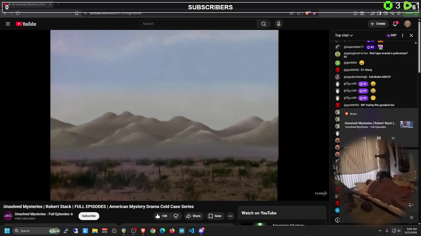Screen dimensions: 421x236
Task: Open File Explorer from taskbar
Action: coord(95,231)
